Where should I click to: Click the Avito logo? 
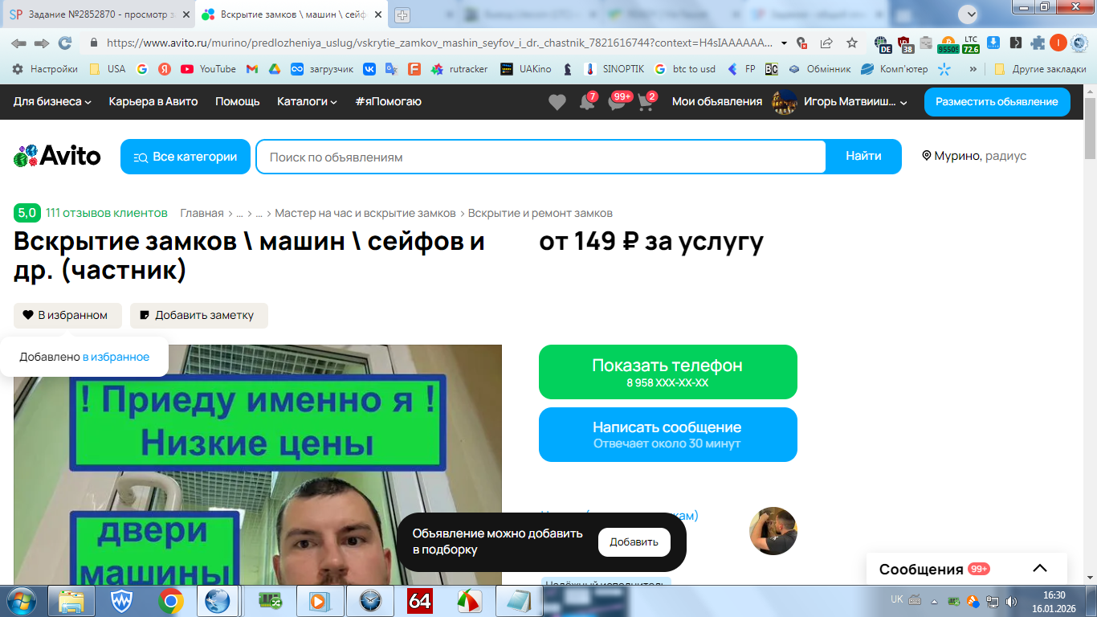pyautogui.click(x=57, y=156)
